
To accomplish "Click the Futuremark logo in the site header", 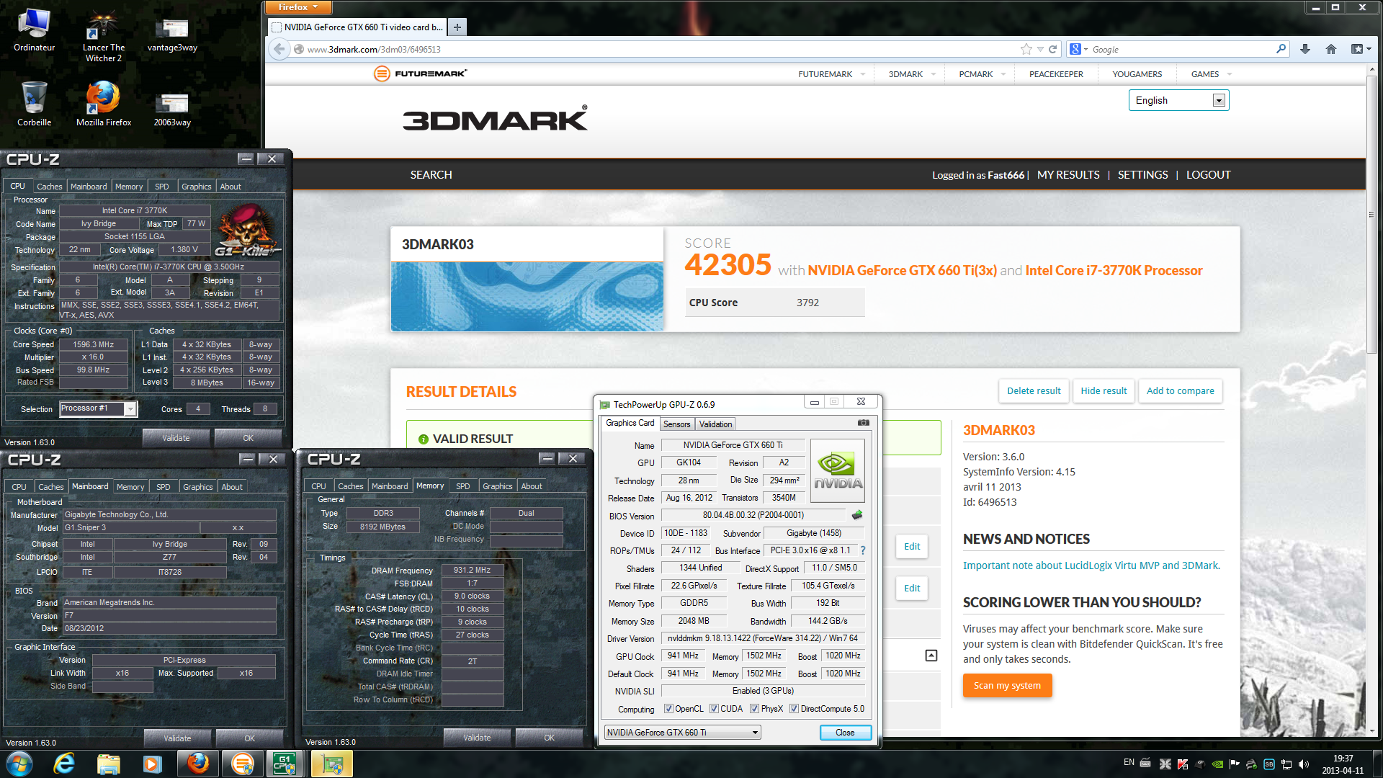I will (x=420, y=73).
